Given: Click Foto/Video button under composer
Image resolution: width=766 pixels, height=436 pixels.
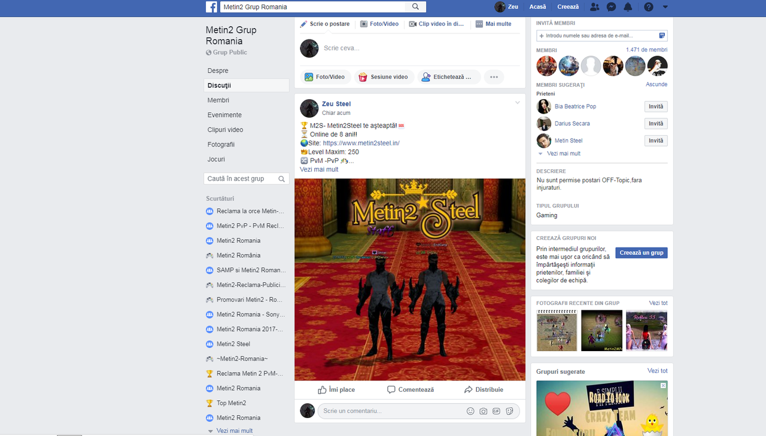Looking at the screenshot, I should pos(325,77).
